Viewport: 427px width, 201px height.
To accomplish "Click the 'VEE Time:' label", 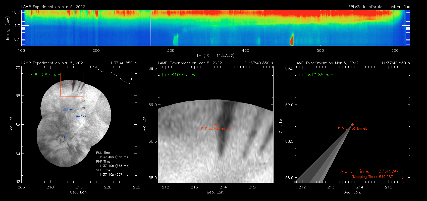I will [103, 170].
